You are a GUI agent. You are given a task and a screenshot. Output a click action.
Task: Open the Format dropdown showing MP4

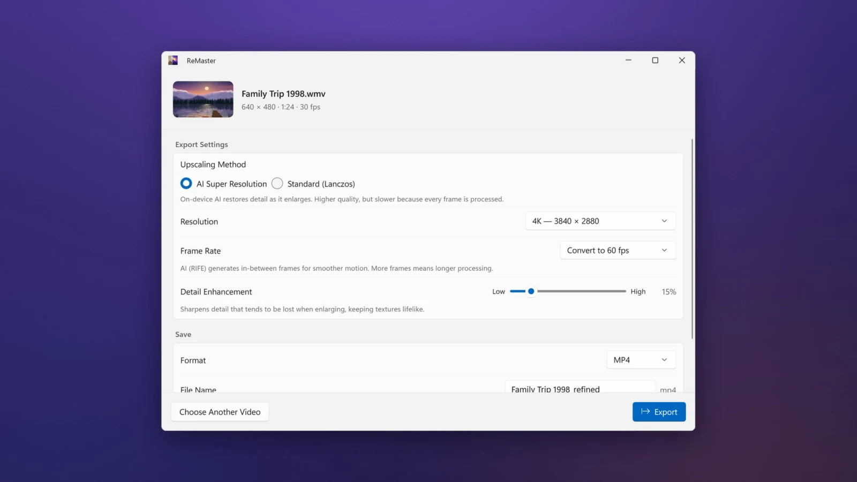point(641,360)
